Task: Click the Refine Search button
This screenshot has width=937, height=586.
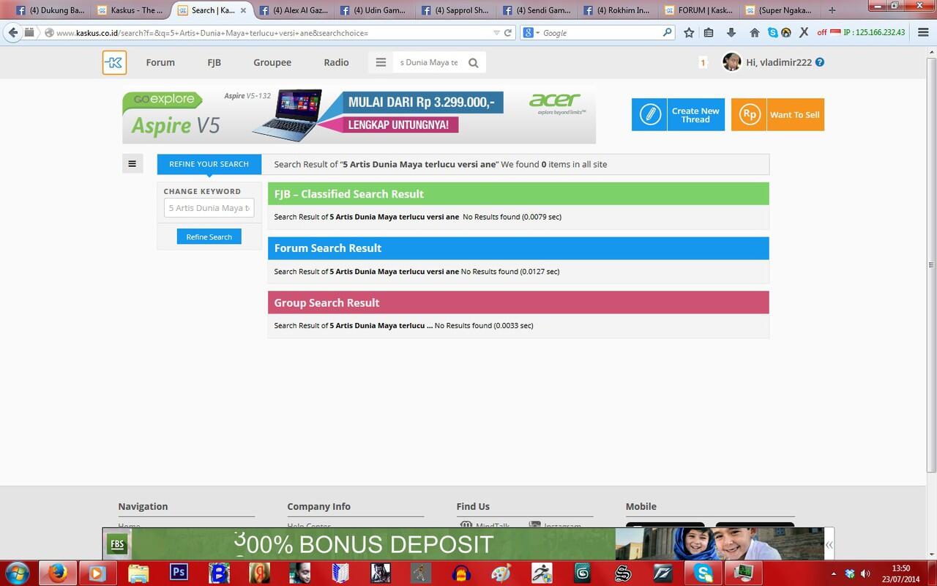Action: (209, 237)
